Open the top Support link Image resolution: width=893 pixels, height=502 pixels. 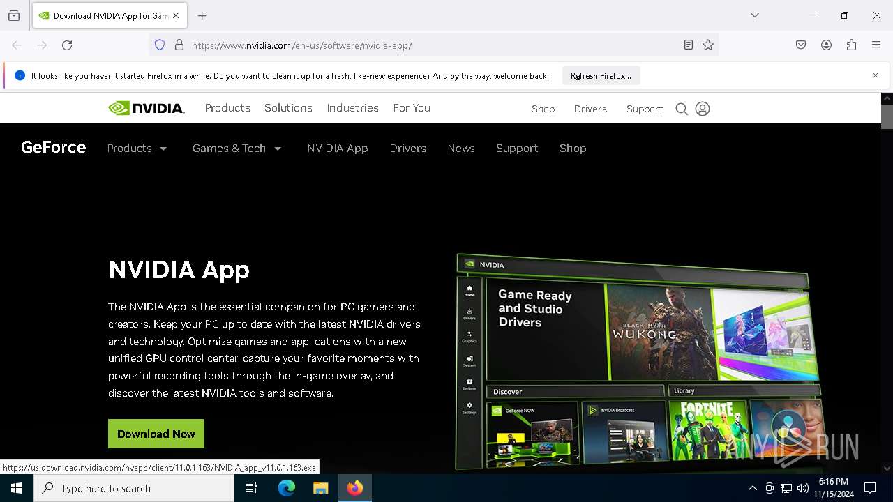(x=645, y=109)
